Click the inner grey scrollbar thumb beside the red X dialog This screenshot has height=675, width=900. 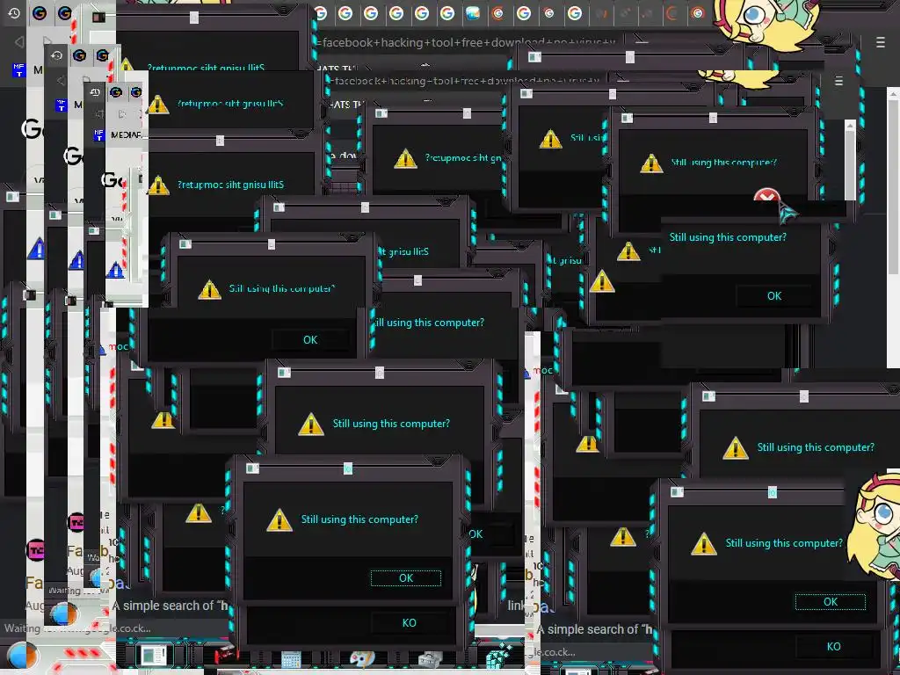click(x=850, y=163)
